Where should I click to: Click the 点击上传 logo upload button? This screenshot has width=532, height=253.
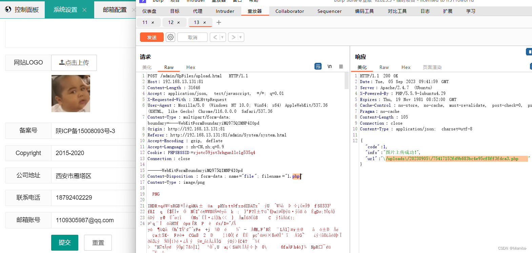pyautogui.click(x=74, y=62)
